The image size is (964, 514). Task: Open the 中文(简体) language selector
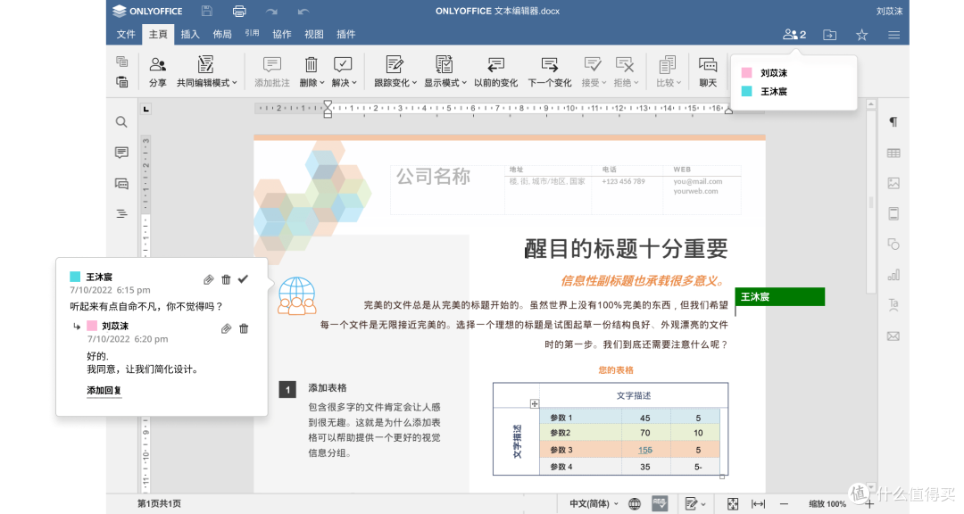tap(594, 504)
